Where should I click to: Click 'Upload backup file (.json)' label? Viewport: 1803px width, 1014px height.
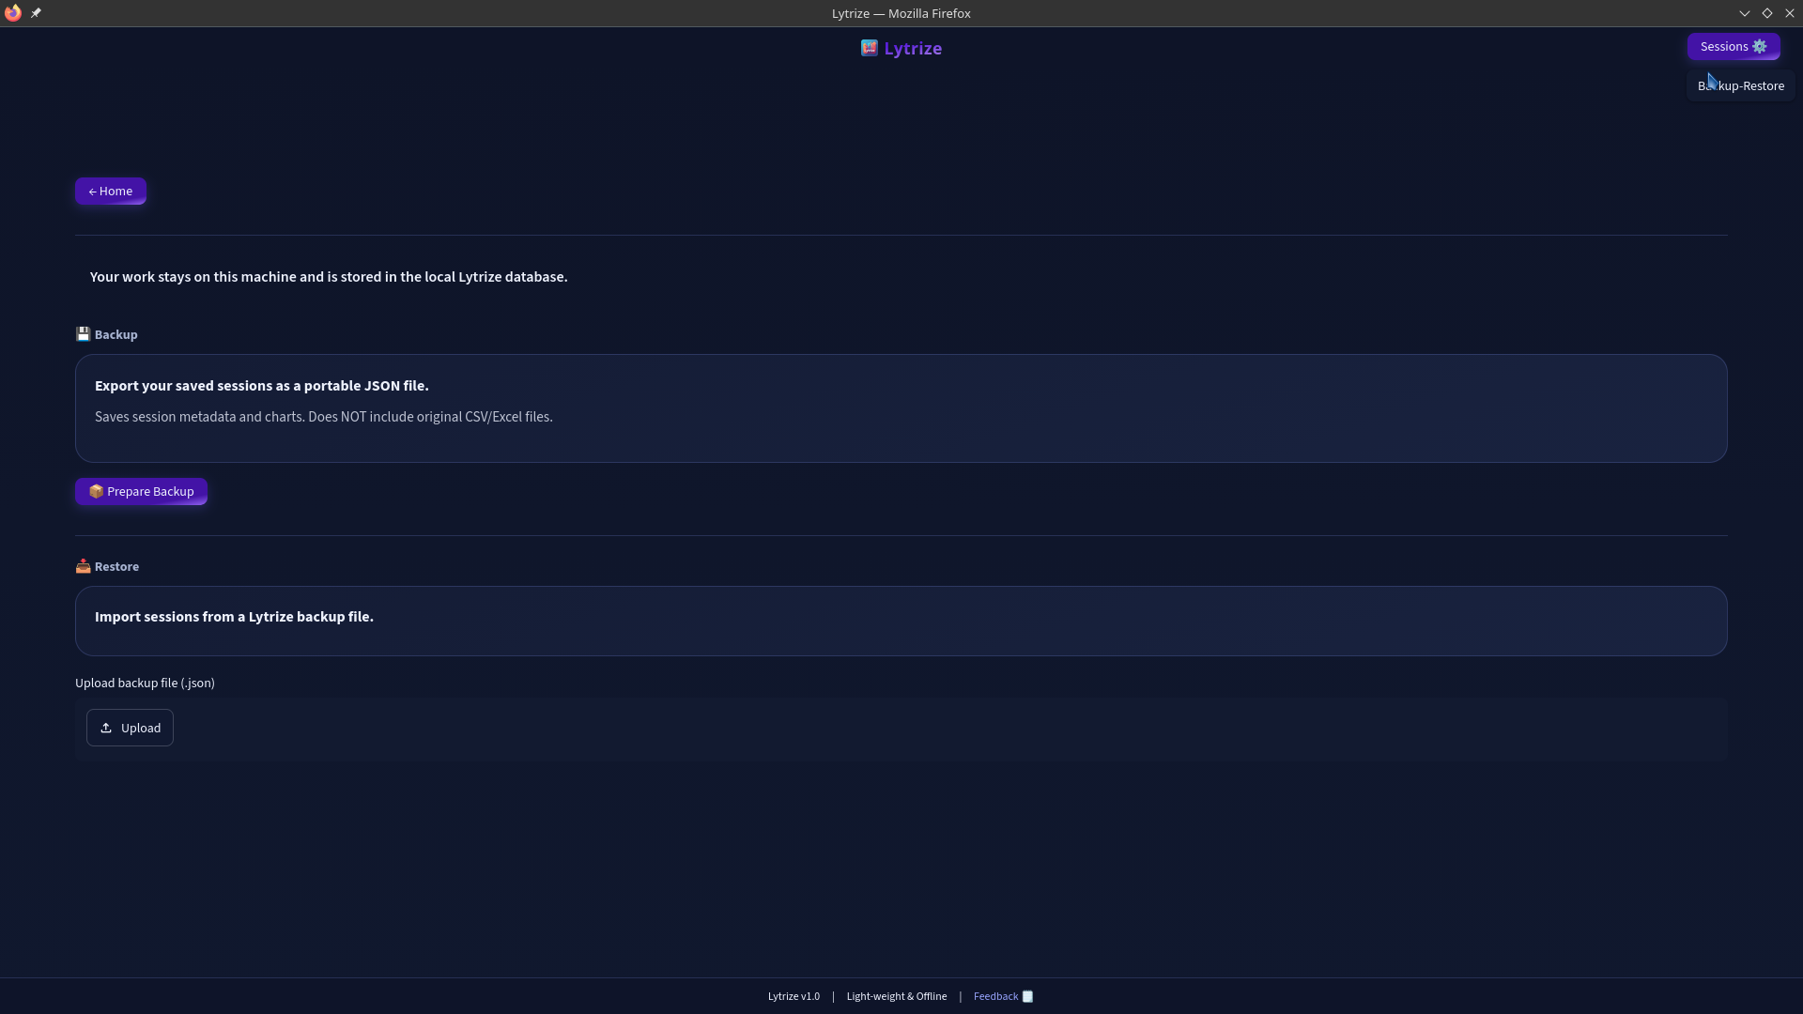(145, 683)
